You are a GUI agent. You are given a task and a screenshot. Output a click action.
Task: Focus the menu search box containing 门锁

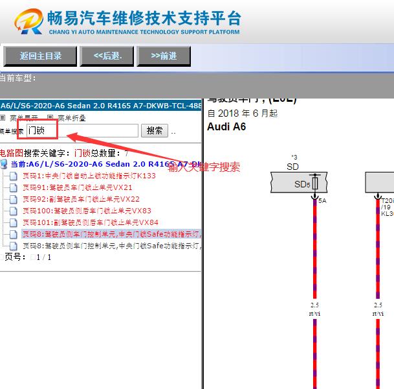[x=82, y=131]
